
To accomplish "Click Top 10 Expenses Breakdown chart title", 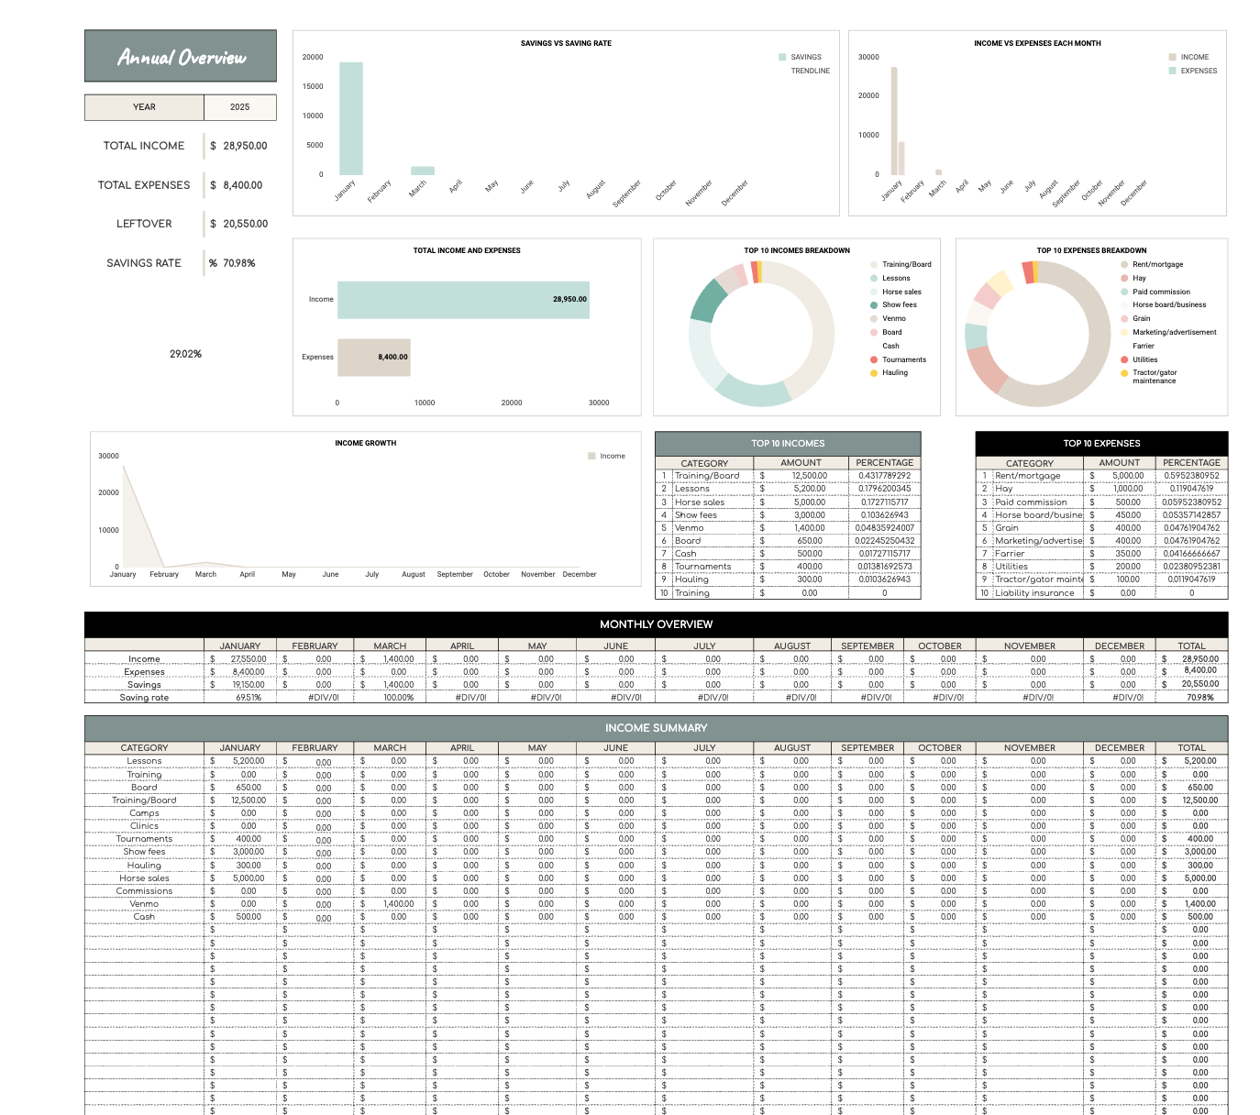I will 1091,250.
